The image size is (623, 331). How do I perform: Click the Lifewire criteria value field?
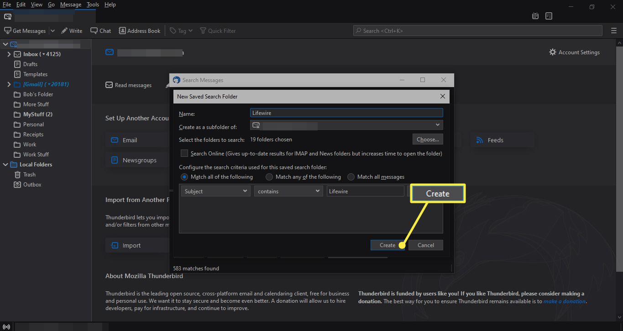[x=366, y=191]
